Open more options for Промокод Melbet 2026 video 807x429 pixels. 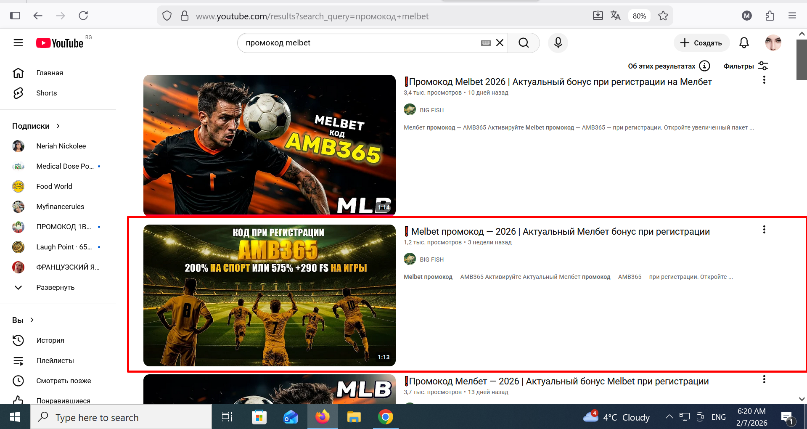click(x=764, y=80)
